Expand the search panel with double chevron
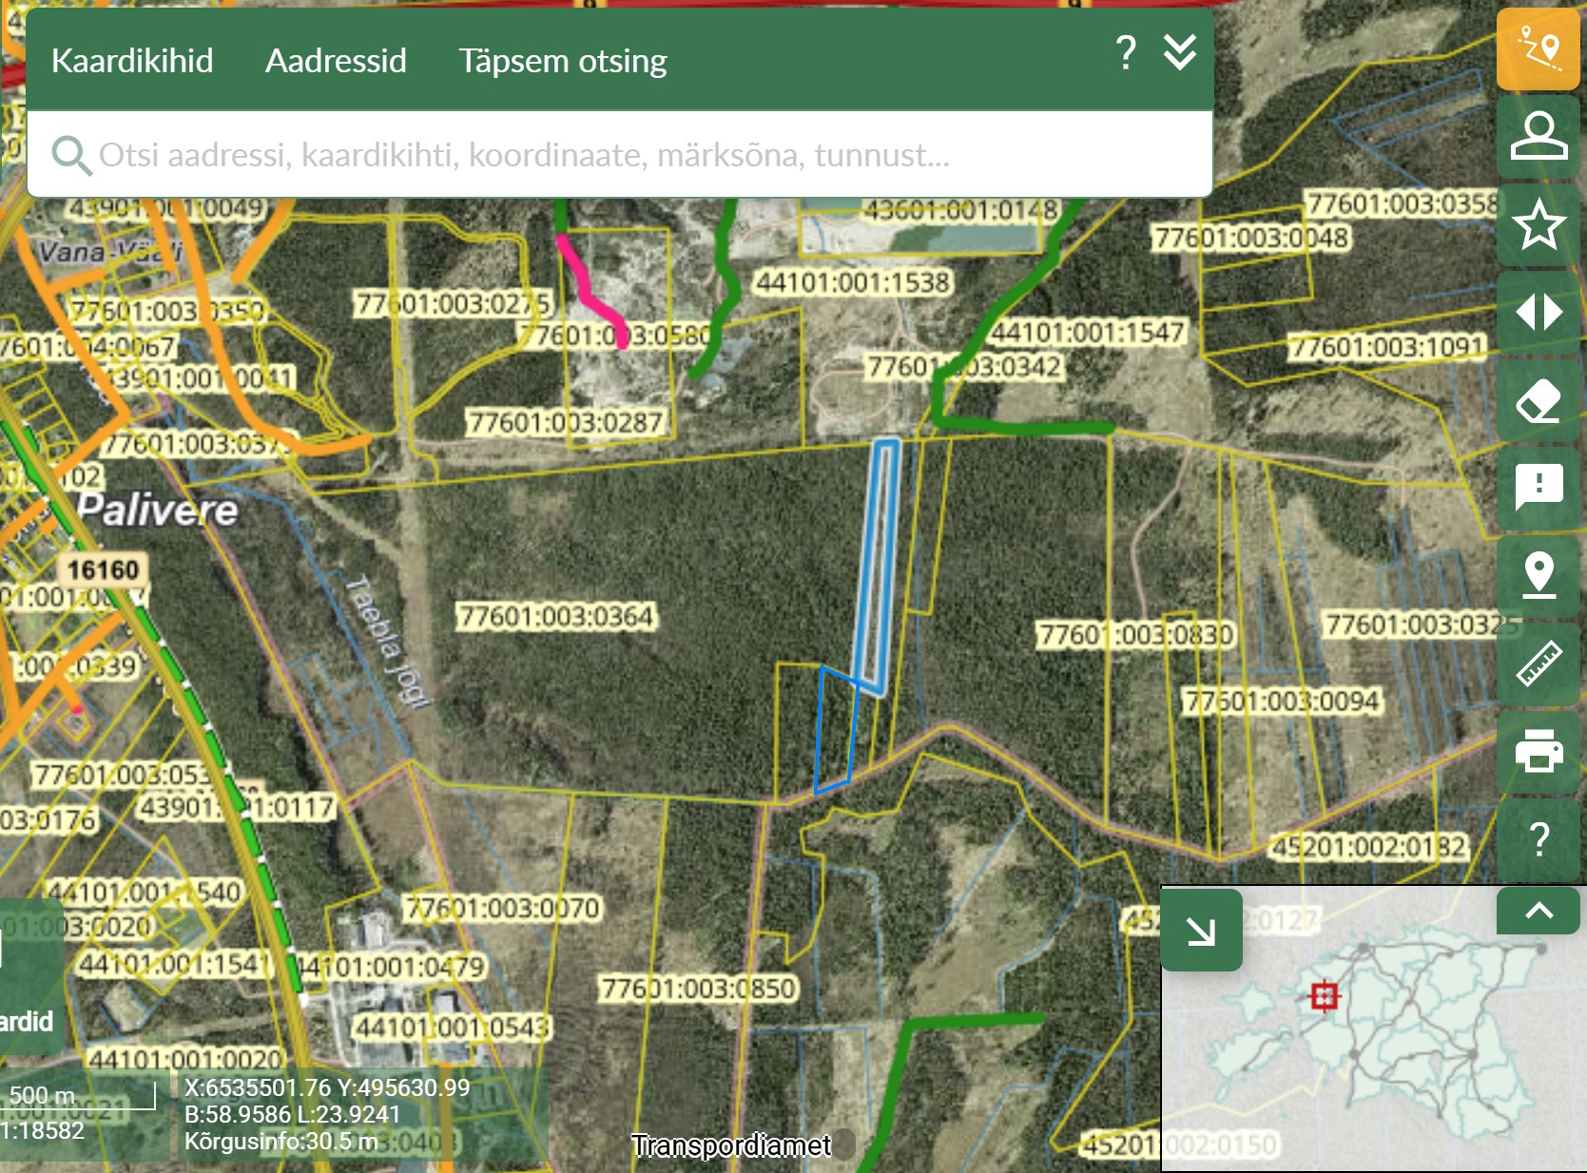The width and height of the screenshot is (1587, 1173). tap(1180, 53)
